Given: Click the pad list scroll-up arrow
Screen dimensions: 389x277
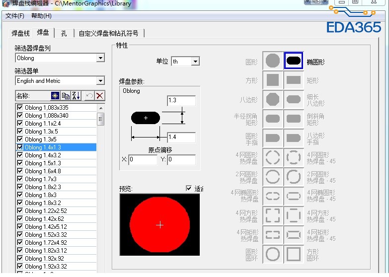Looking at the screenshot, I should 101,108.
